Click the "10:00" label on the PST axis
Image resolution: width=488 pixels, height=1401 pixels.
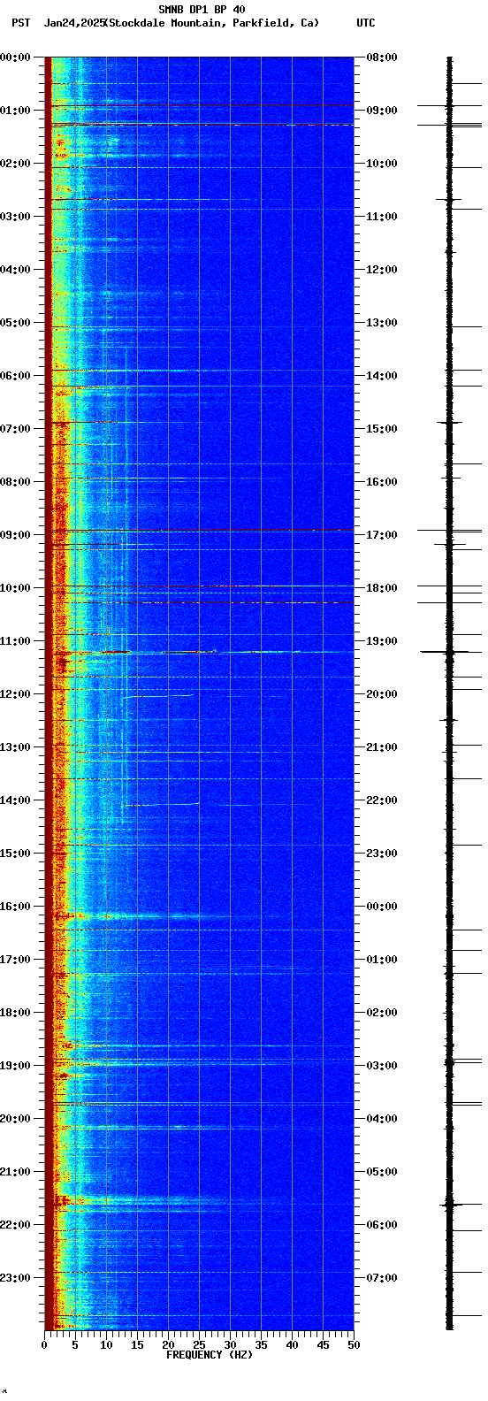(15, 588)
